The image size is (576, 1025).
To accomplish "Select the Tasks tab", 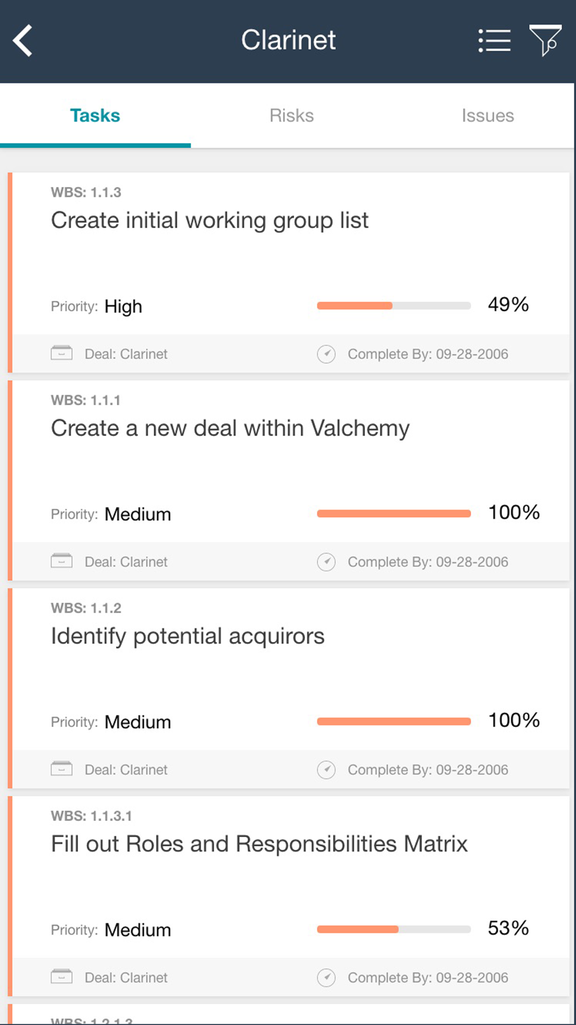I will pyautogui.click(x=95, y=115).
